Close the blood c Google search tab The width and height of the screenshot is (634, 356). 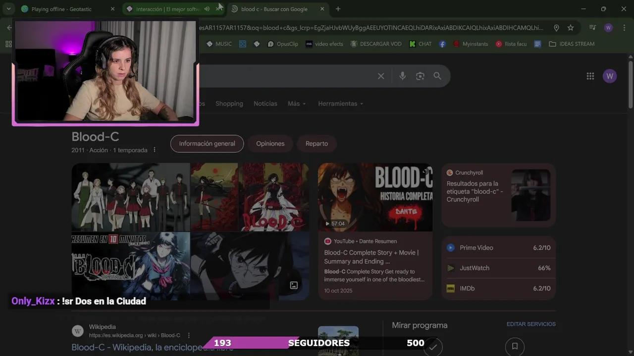click(x=322, y=9)
